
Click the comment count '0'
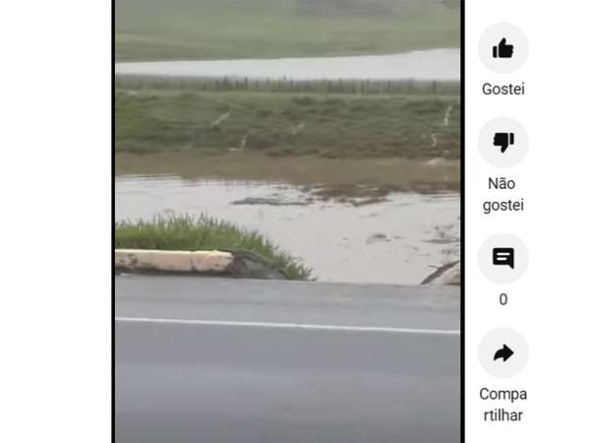point(503,300)
